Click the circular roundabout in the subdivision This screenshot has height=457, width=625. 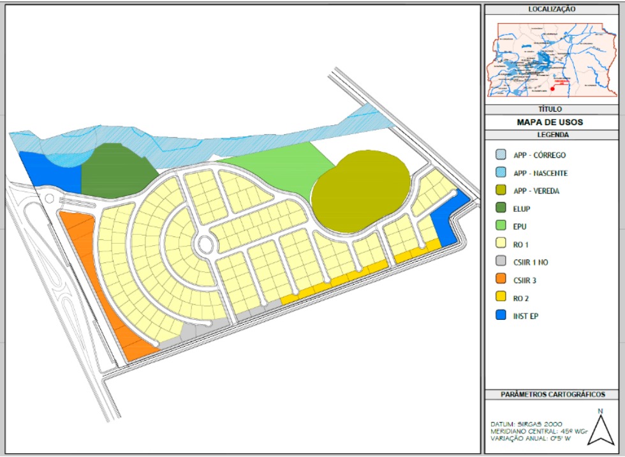[206, 243]
